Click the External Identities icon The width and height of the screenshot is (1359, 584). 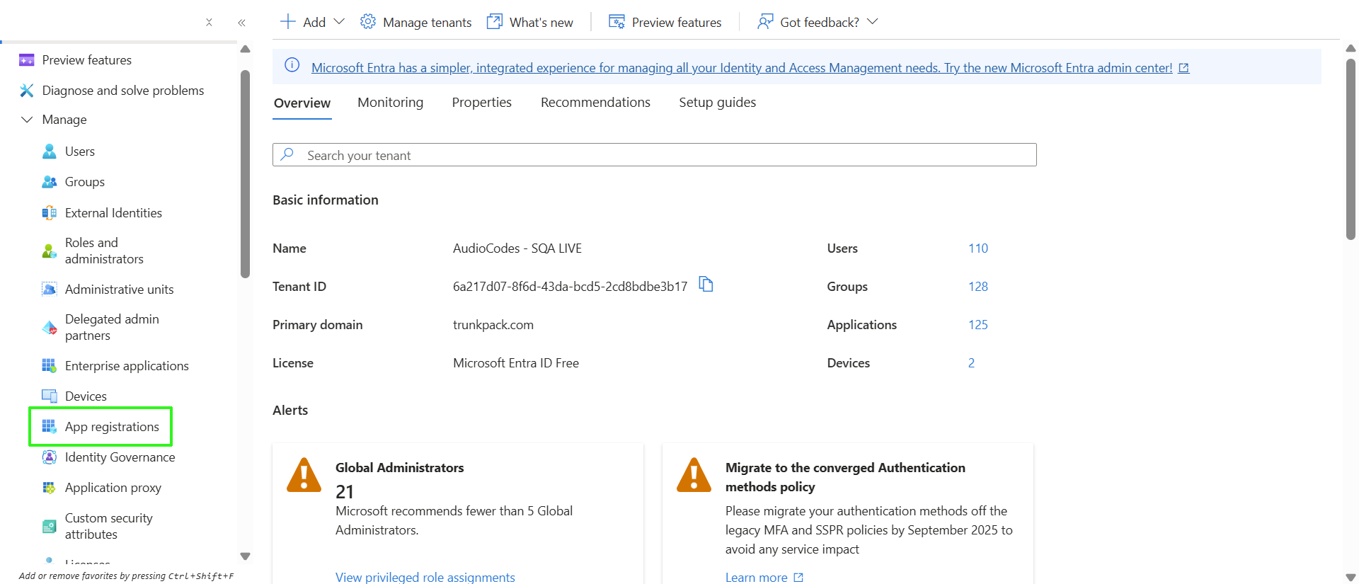49,213
